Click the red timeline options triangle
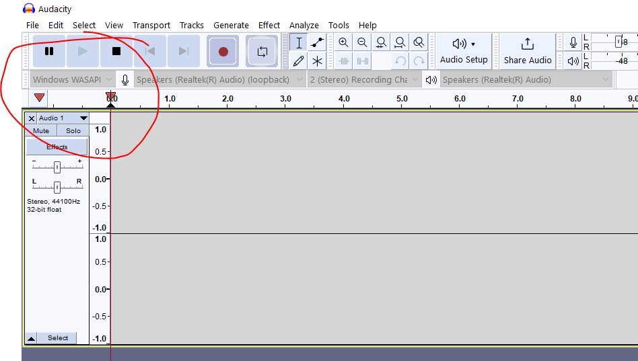This screenshot has height=361, width=638. click(x=40, y=97)
